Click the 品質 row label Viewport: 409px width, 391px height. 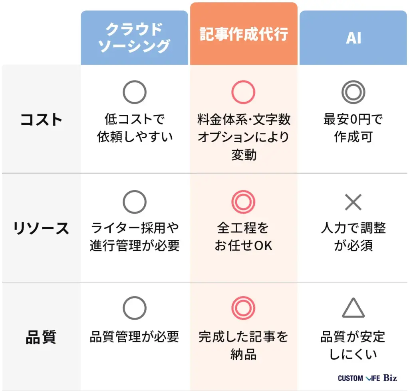pos(41,337)
